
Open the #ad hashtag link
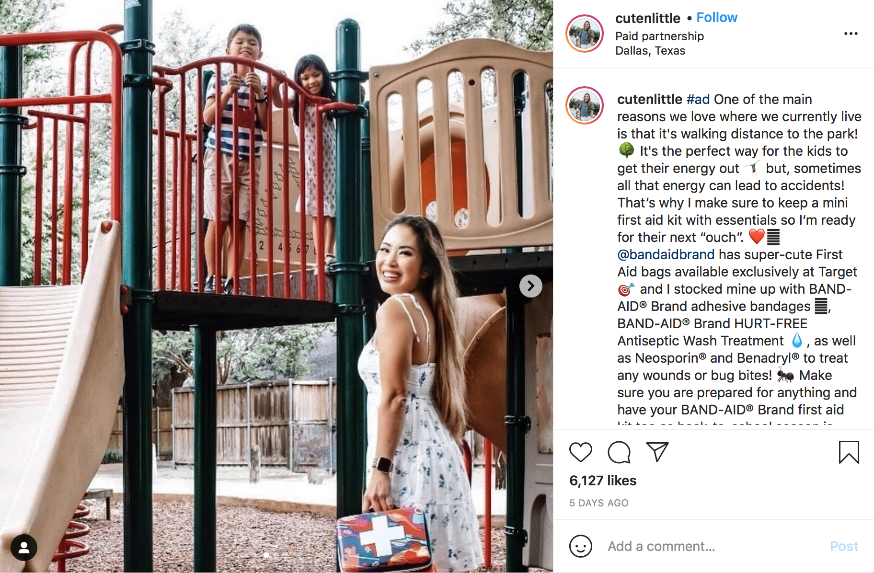point(698,99)
